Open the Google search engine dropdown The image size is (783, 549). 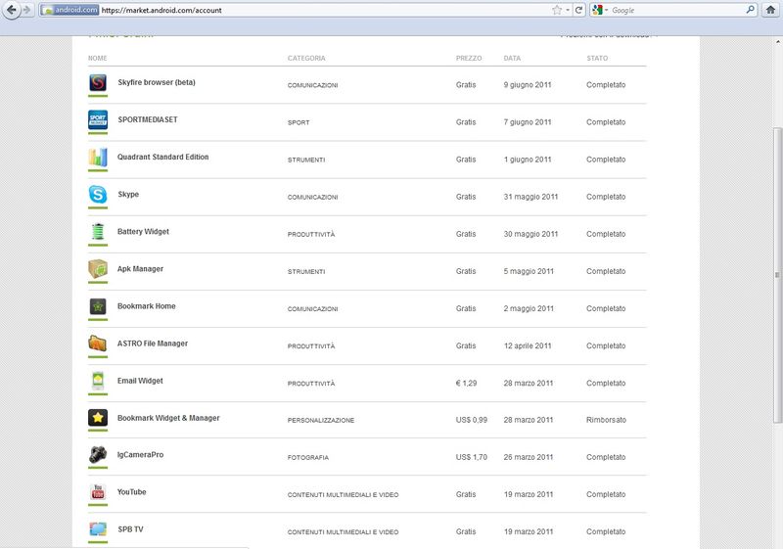click(600, 10)
